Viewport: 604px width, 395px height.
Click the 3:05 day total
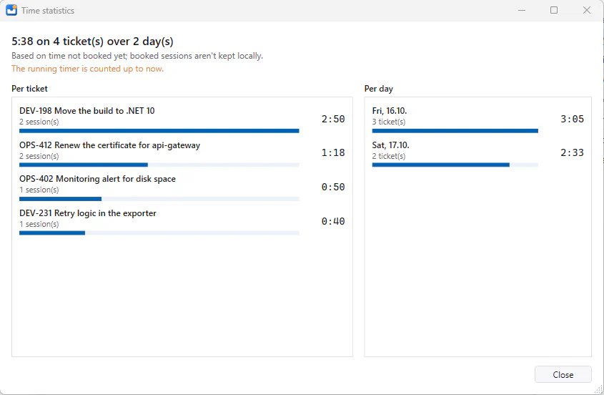pos(572,119)
